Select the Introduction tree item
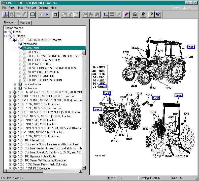Screen dimensions: 199x181 coord(30,44)
